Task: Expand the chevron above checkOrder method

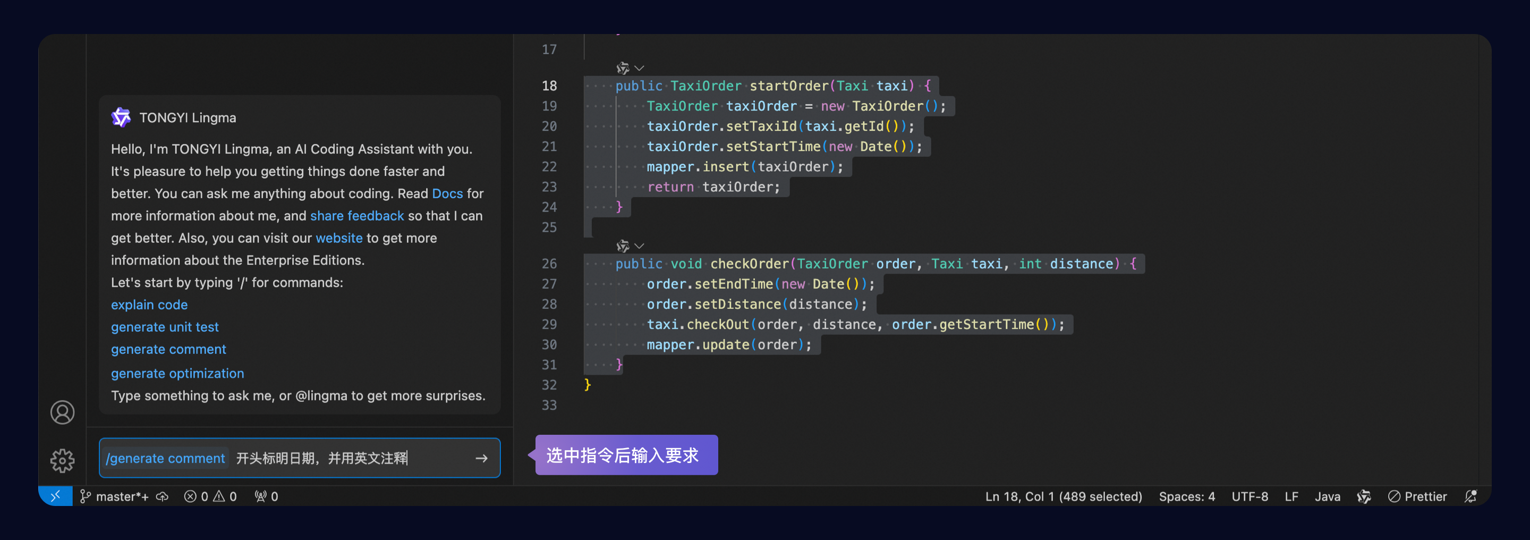Action: coord(640,246)
